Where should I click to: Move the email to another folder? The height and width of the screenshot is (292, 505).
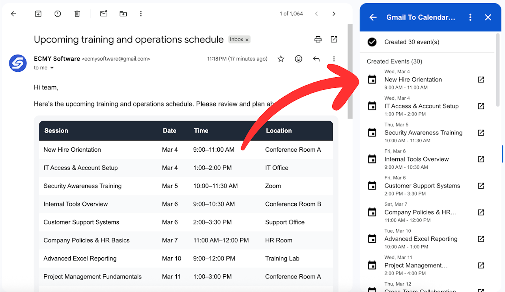[x=123, y=13]
